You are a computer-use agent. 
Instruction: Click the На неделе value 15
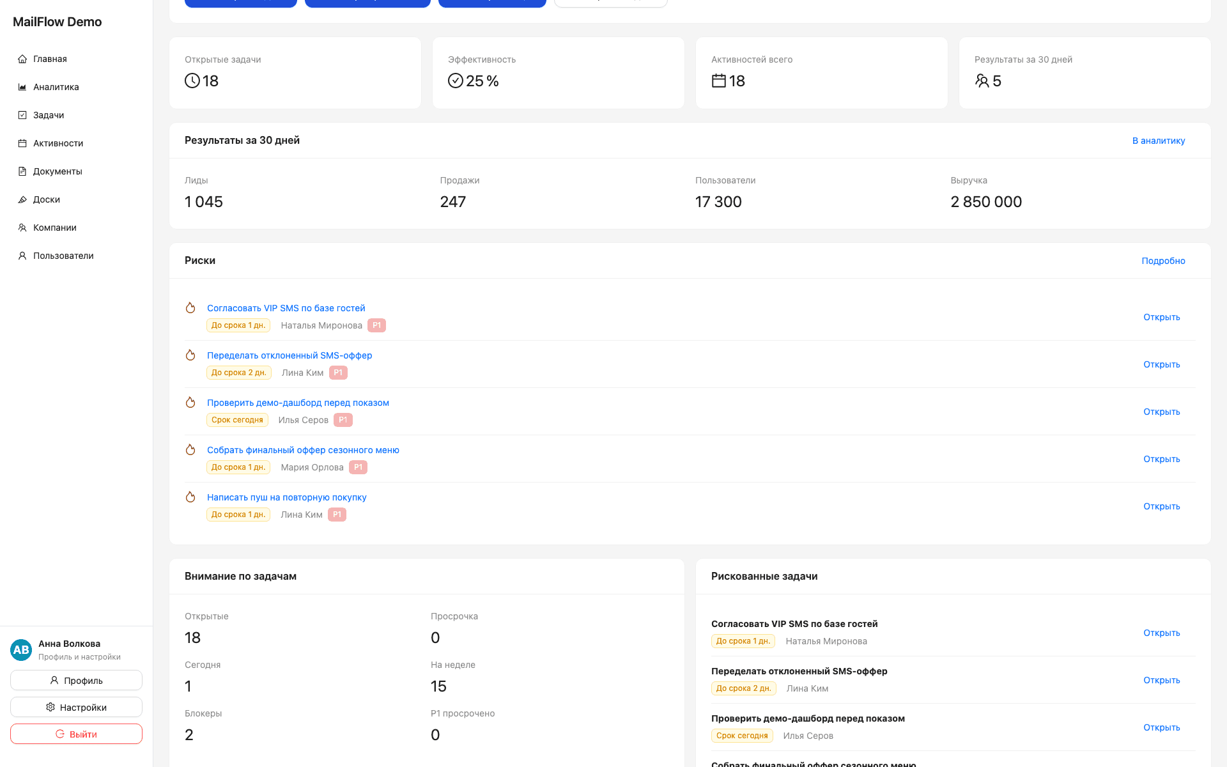click(438, 686)
